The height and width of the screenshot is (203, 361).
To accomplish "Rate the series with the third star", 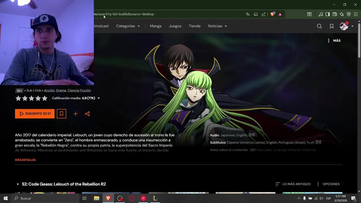I will [x=31, y=98].
